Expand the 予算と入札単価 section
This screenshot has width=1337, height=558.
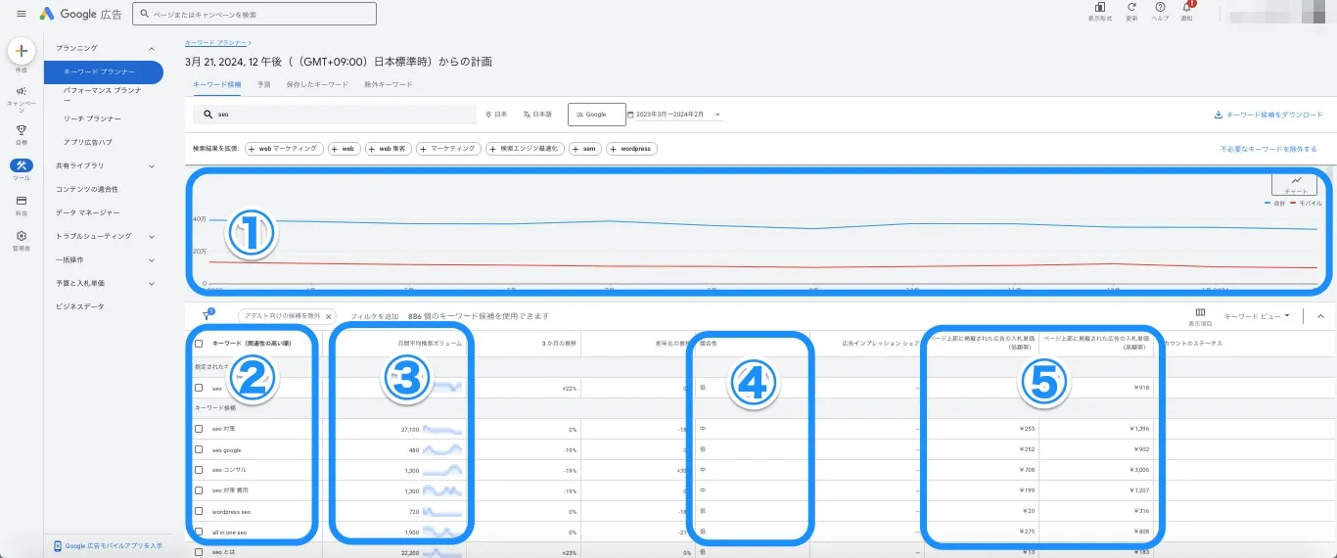152,283
